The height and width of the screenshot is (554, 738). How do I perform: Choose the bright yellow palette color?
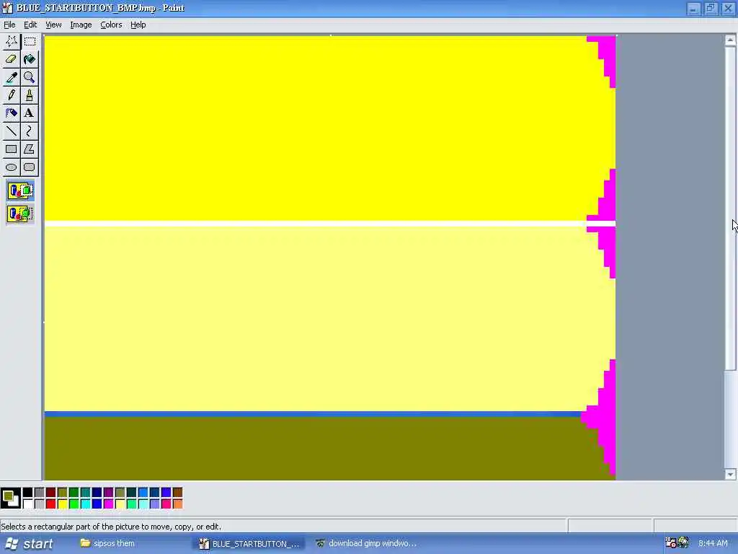tap(62, 504)
